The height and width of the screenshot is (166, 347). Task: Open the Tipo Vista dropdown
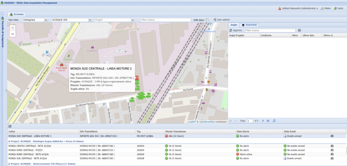[x=46, y=20]
